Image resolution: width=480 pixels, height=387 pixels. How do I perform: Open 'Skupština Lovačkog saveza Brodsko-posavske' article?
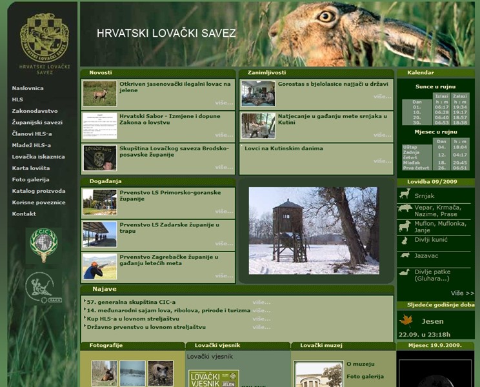(174, 152)
